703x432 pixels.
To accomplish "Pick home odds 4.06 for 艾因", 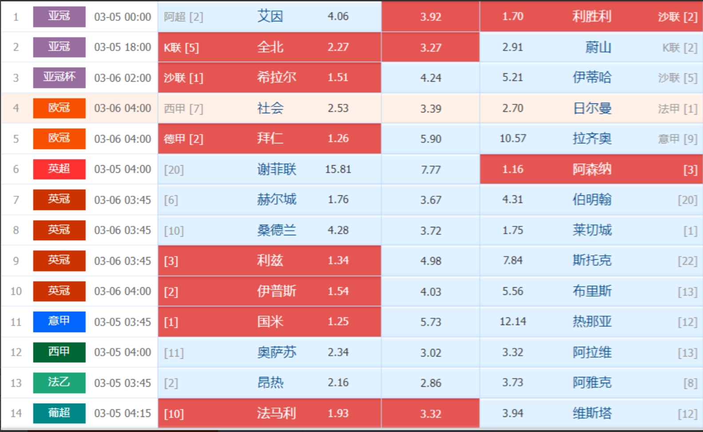I will tap(338, 16).
